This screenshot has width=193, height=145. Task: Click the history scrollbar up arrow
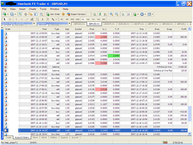click(x=190, y=29)
